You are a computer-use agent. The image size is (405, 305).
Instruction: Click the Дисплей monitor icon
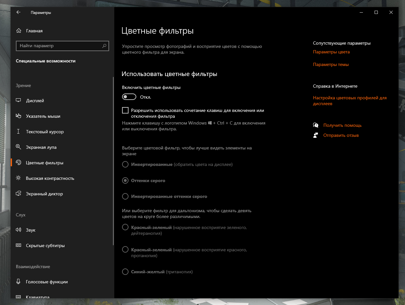[18, 101]
